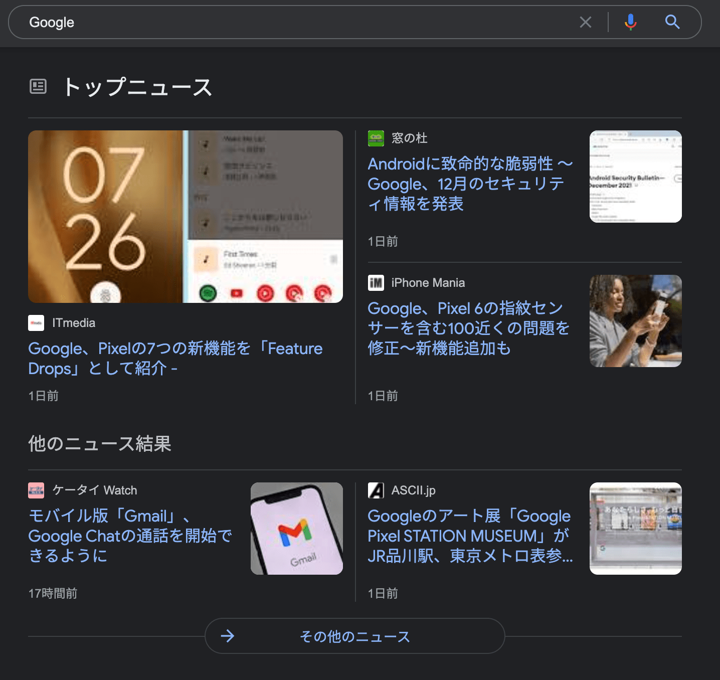Click the arrow icon in その他のニュース button
The image size is (720, 680).
pos(228,636)
